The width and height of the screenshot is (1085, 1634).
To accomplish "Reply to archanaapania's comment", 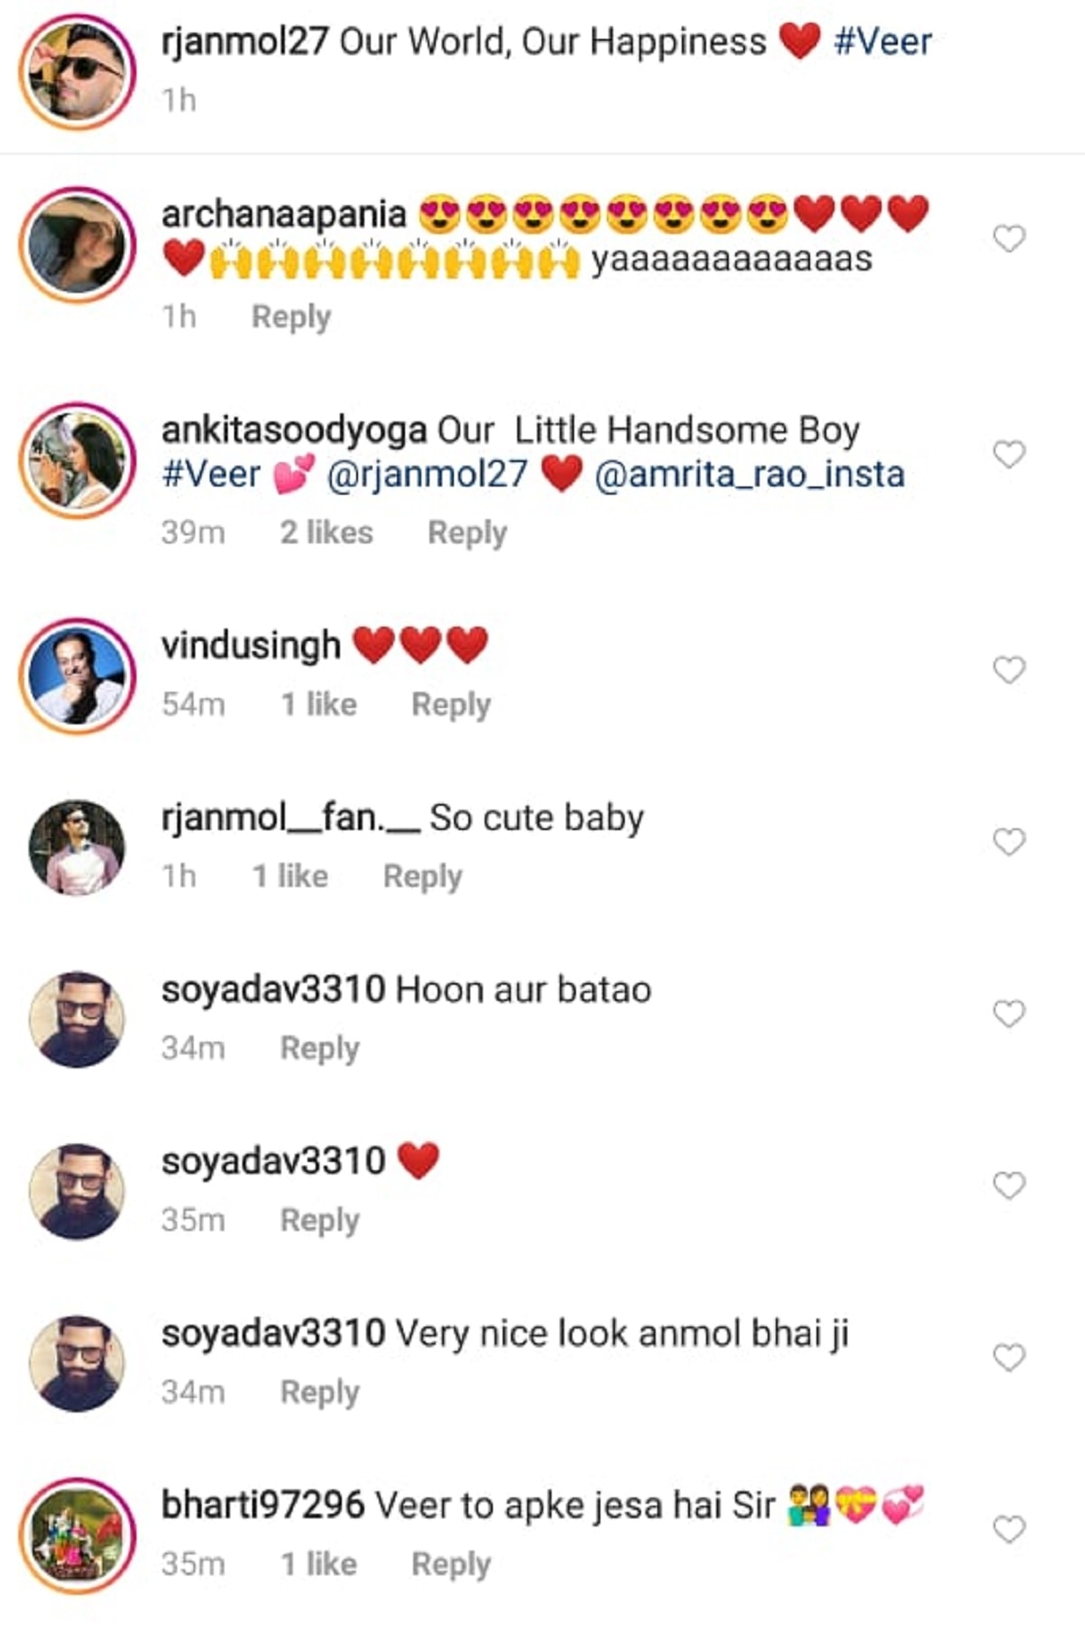I will (x=290, y=316).
